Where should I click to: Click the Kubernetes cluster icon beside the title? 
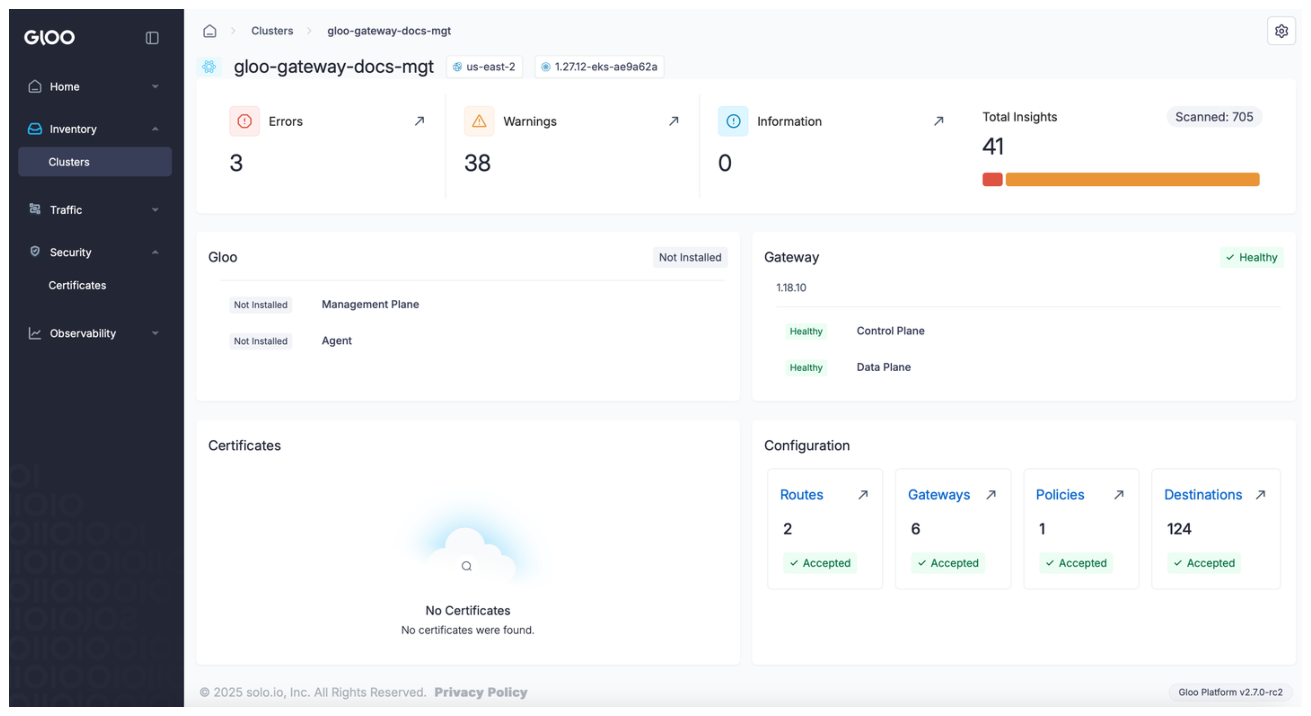click(209, 67)
